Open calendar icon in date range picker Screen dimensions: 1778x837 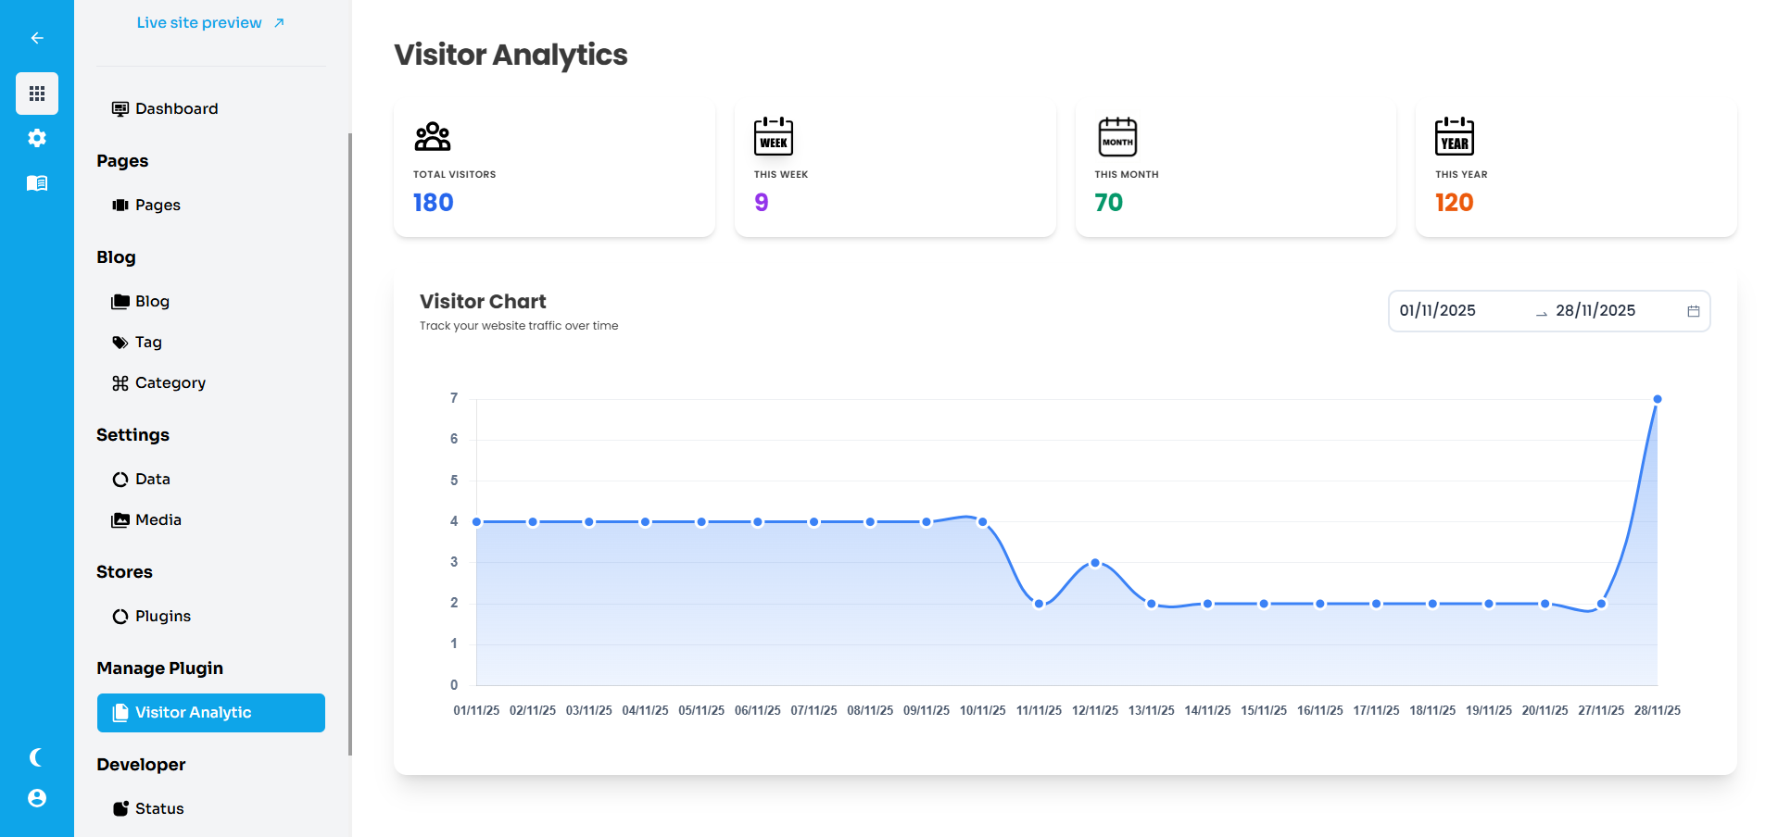pos(1693,311)
